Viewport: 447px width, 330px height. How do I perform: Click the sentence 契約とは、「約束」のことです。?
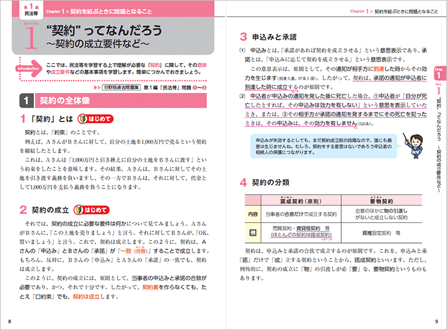[62, 132]
